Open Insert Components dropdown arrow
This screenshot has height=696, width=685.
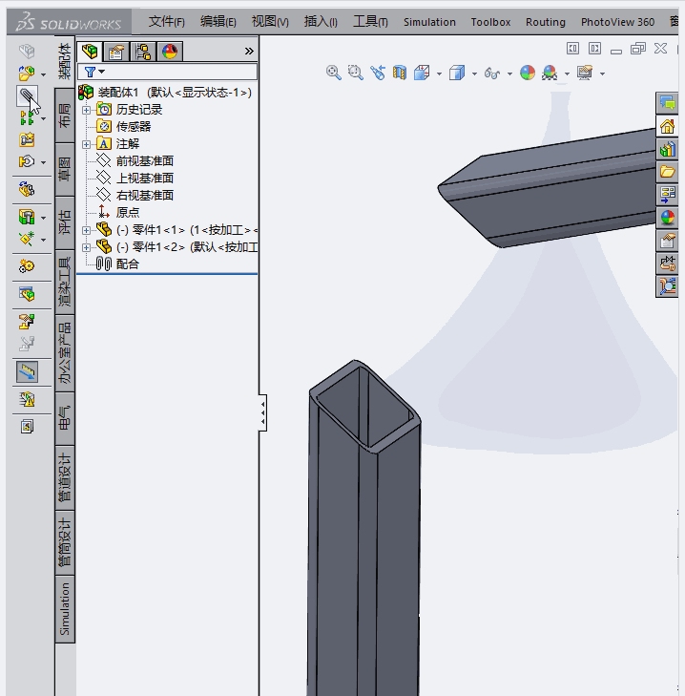coord(44,74)
